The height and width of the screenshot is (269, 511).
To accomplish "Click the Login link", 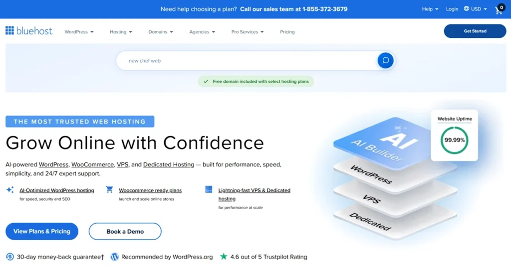I will [x=452, y=9].
